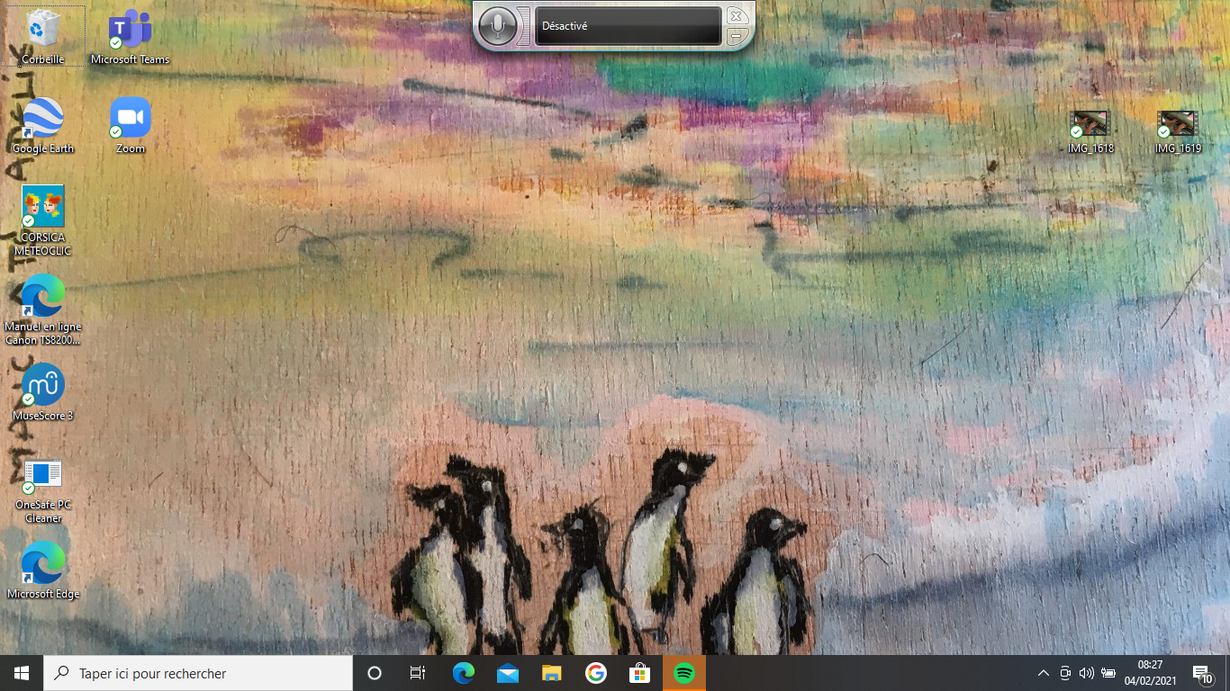
Task: Open the Mail app on the taskbar
Action: [508, 673]
